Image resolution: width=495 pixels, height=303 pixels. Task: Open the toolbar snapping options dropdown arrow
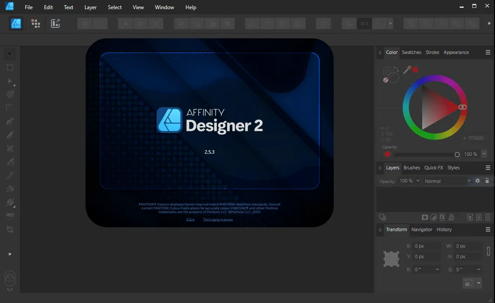tap(391, 24)
